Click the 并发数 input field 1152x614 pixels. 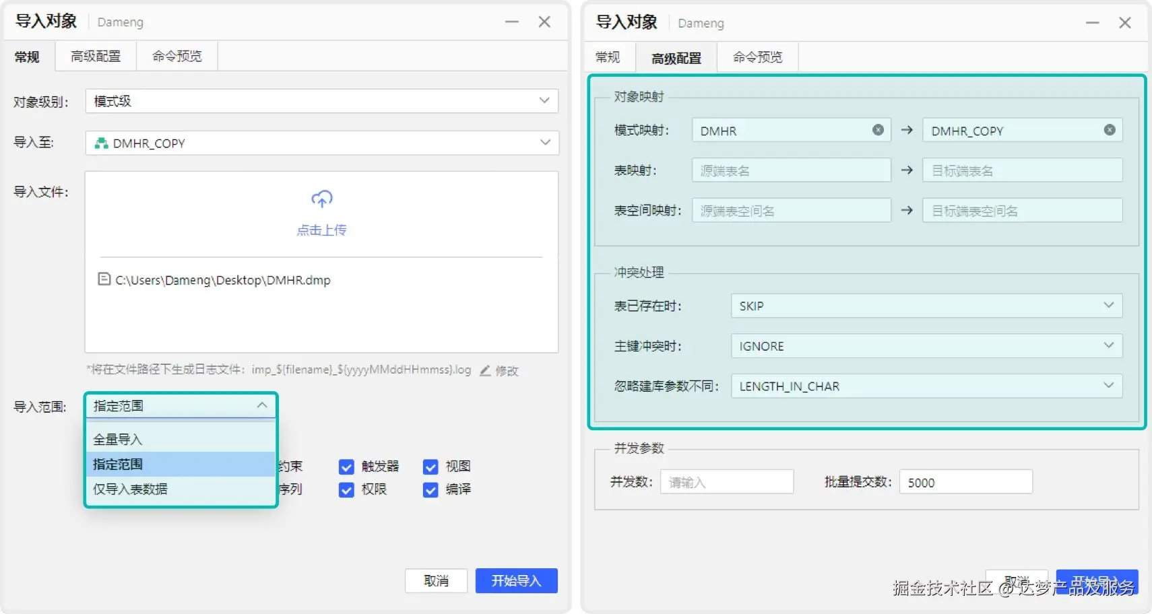click(727, 482)
